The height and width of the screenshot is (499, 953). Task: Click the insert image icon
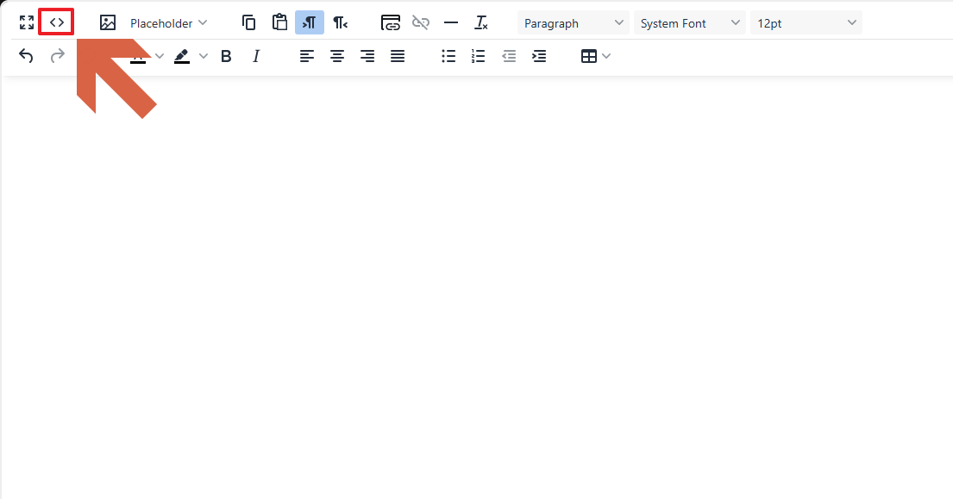point(108,23)
